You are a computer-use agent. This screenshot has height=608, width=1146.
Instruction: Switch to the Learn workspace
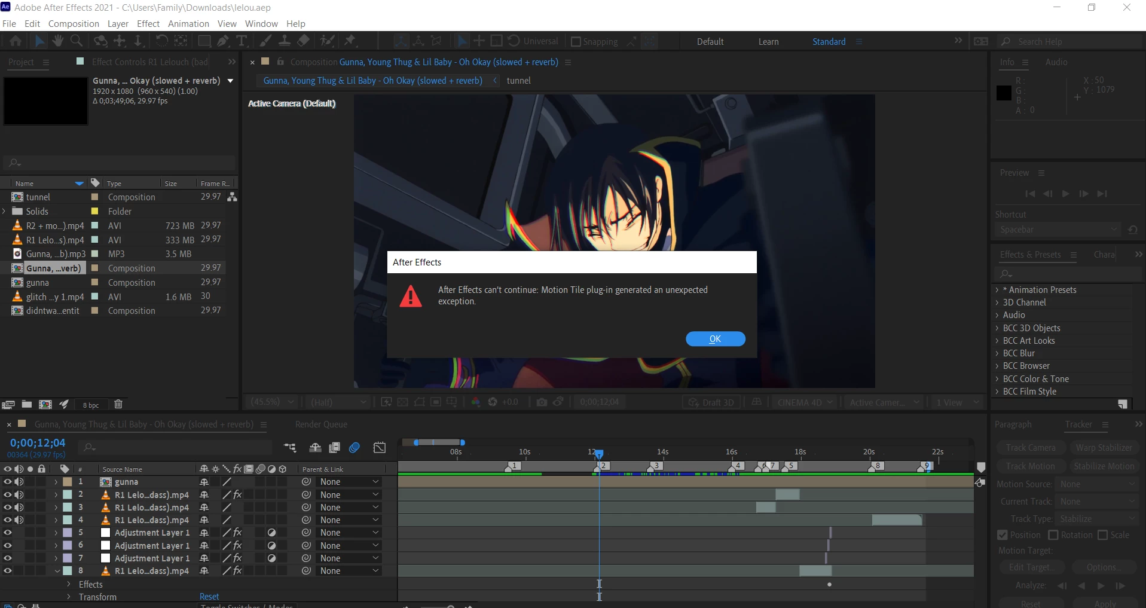tap(768, 41)
